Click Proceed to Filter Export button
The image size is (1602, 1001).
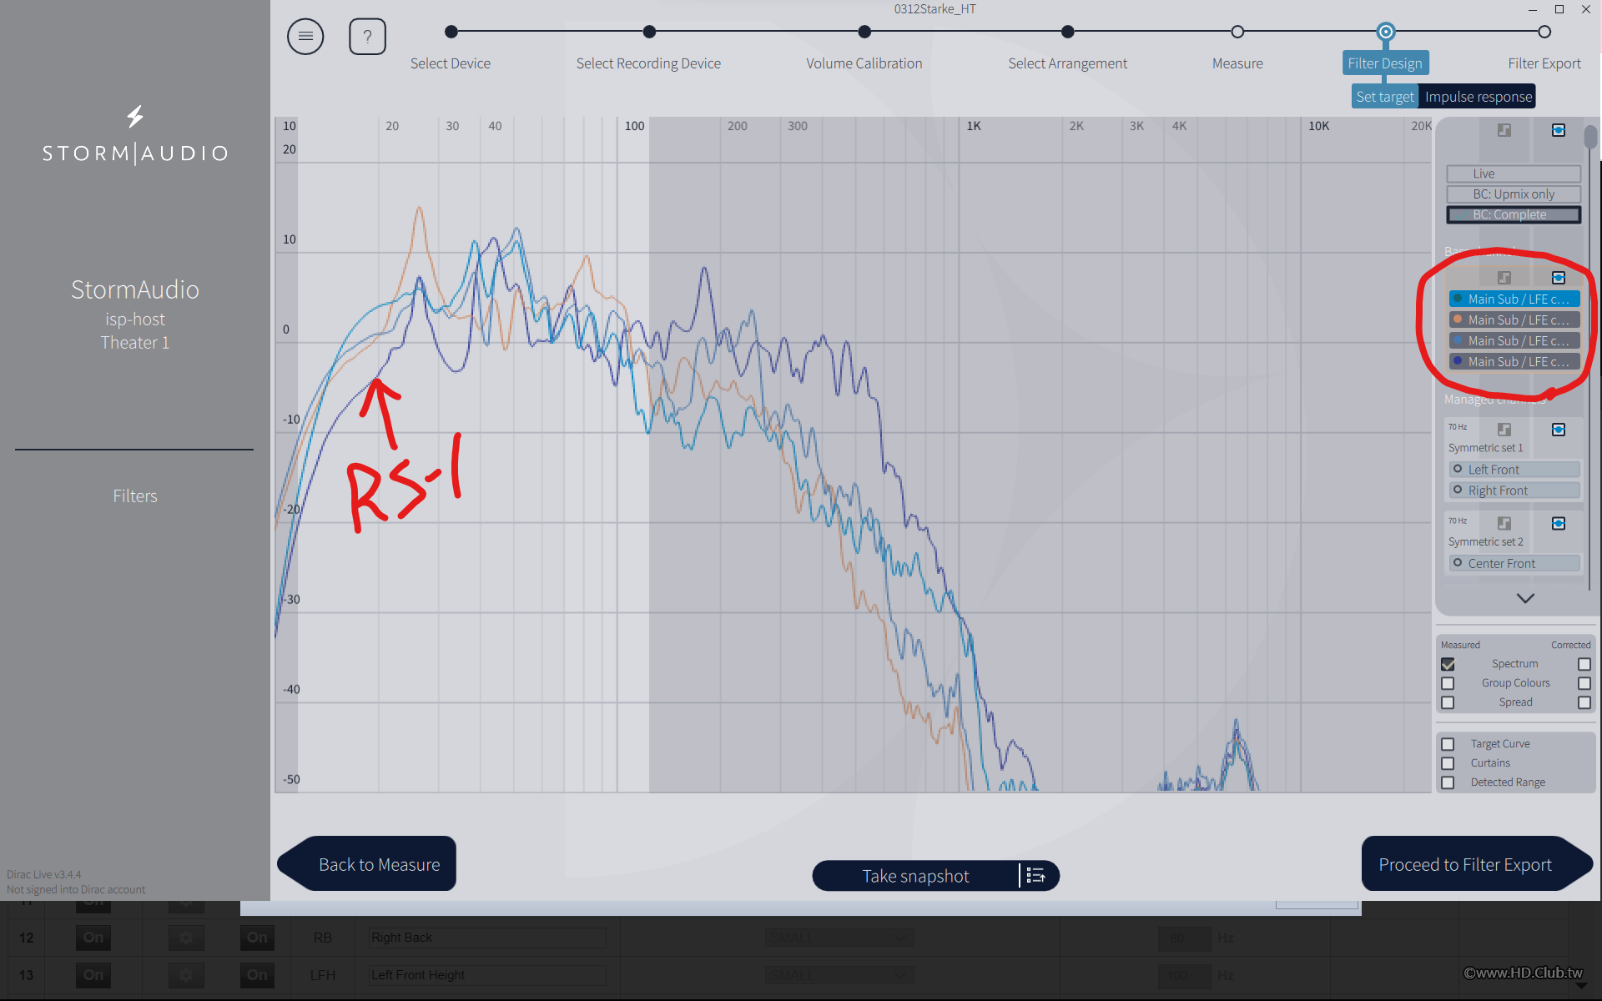[x=1476, y=864]
